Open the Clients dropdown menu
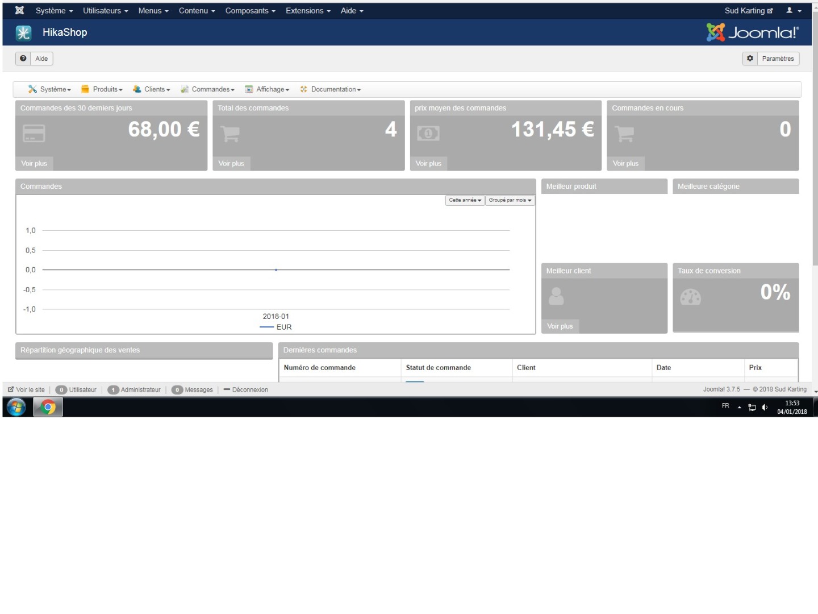This screenshot has height=614, width=818. 152,89
